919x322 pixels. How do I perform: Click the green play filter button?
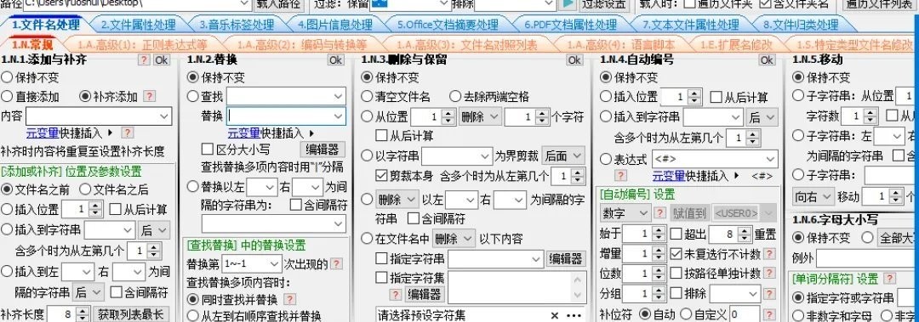point(567,4)
